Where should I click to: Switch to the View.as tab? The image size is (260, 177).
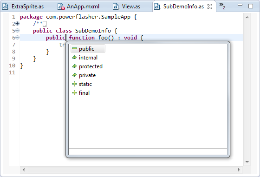click(x=126, y=7)
